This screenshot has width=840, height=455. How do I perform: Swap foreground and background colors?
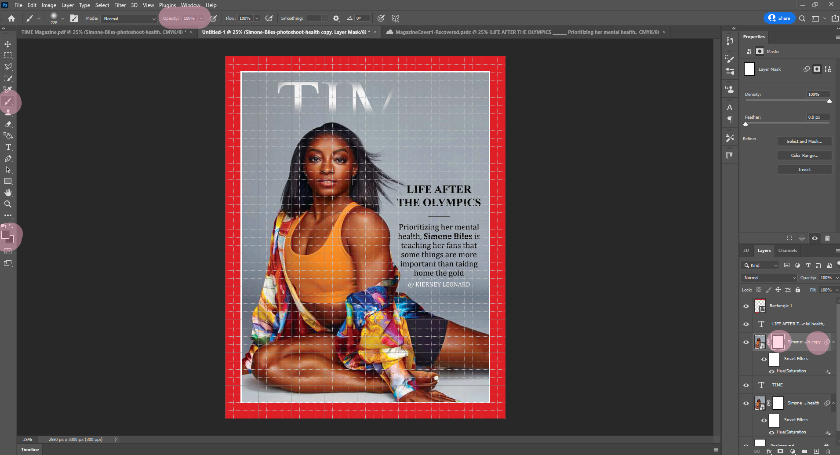tap(11, 226)
